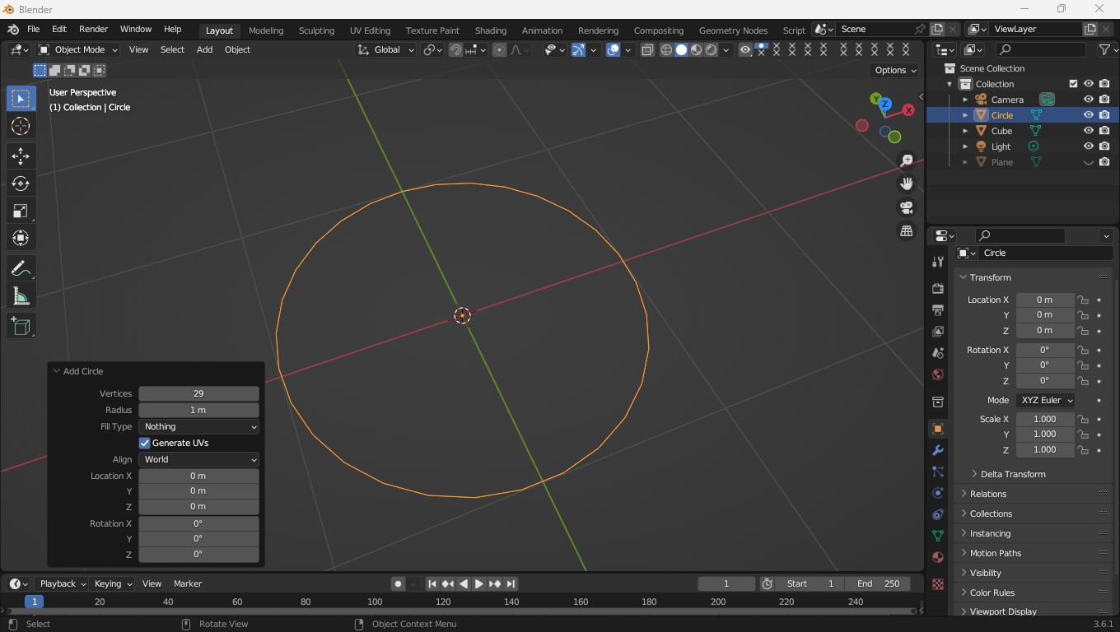This screenshot has height=632, width=1120.
Task: Open the Fill Type dropdown
Action: (198, 426)
